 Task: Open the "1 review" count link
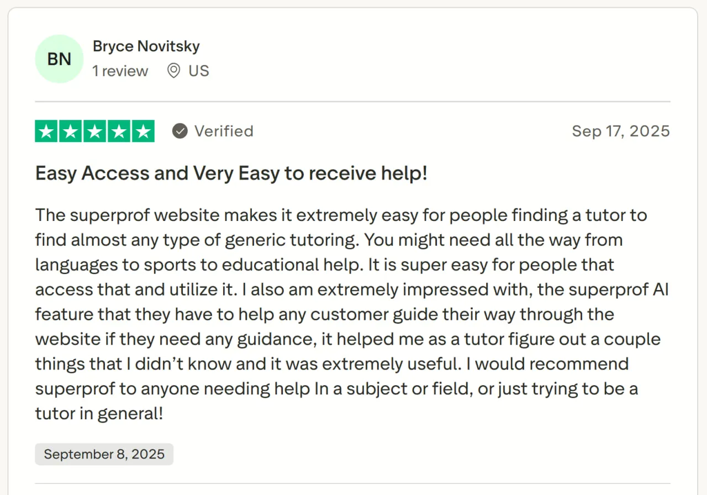(120, 71)
